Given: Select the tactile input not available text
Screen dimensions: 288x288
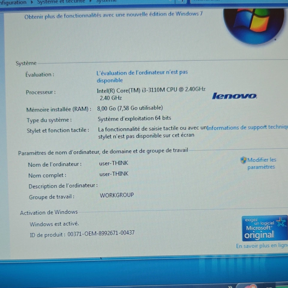Looking at the screenshot, I should coord(152,133).
